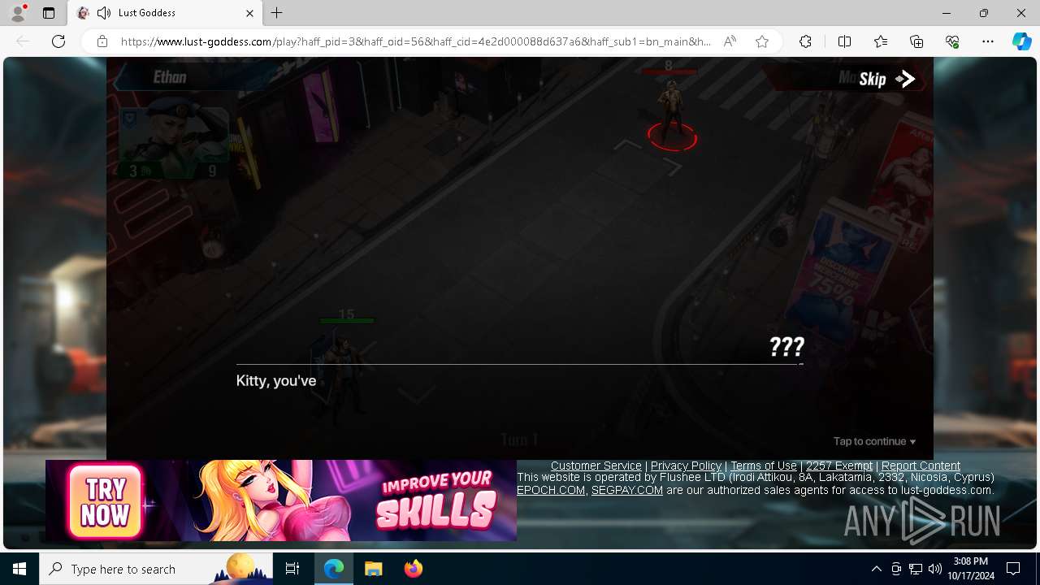Open the Tab actions menu
This screenshot has height=585, width=1040.
point(49,13)
